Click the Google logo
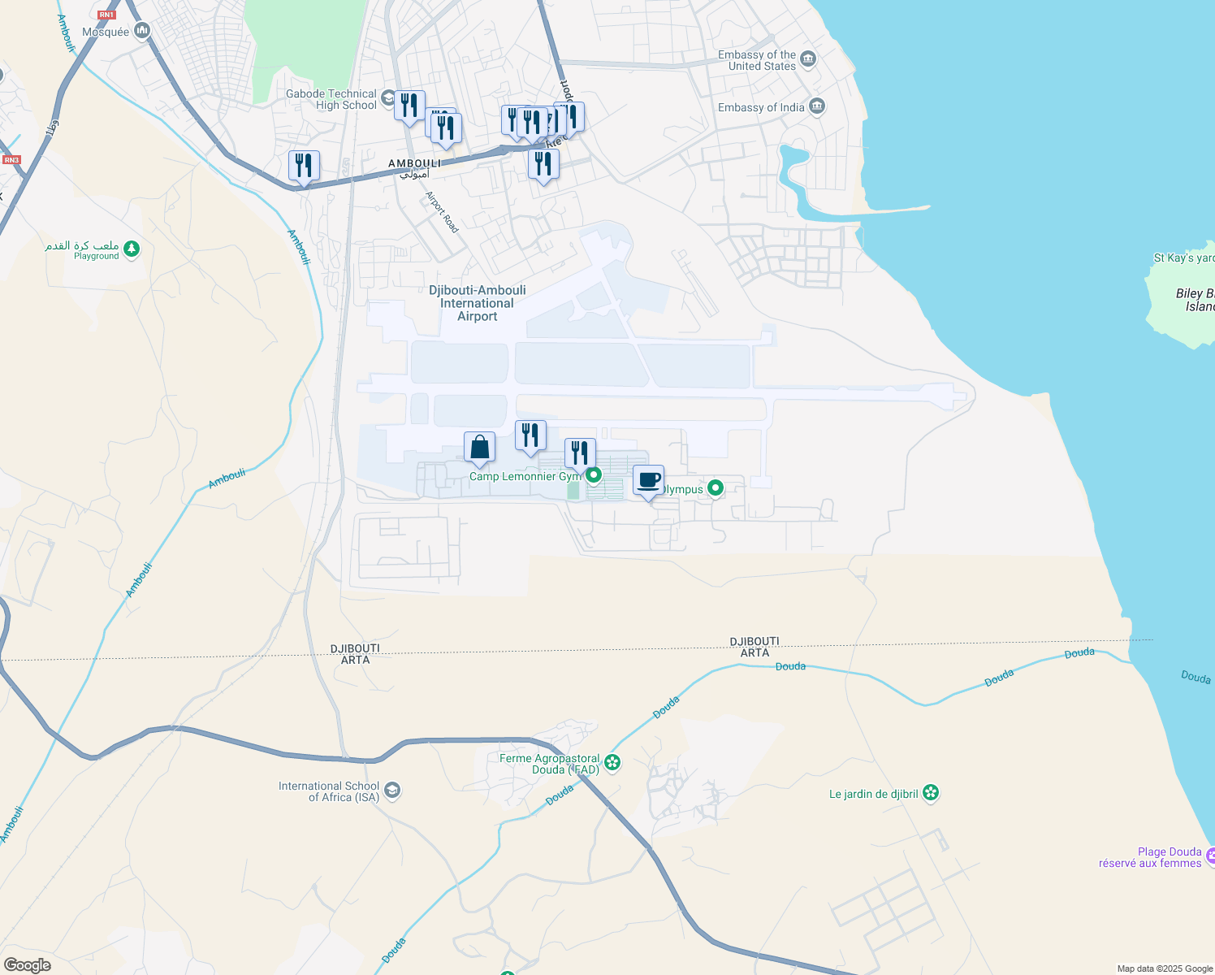Viewport: 1215px width, 975px height. click(x=27, y=965)
